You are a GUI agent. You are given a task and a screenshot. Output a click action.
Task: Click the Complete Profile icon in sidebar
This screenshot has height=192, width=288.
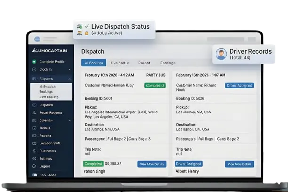coord(34,62)
